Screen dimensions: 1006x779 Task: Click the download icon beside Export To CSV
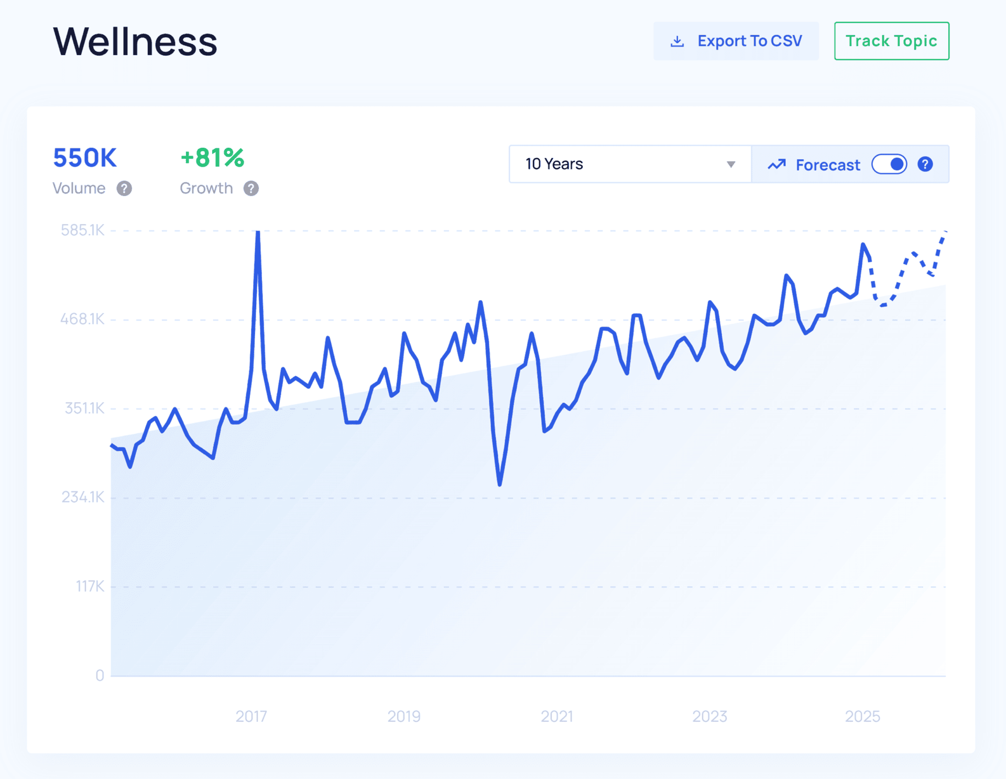[677, 41]
